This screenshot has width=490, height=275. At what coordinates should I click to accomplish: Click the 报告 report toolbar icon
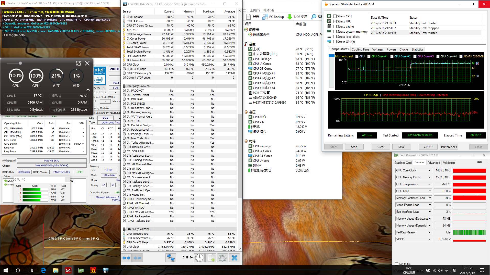(253, 17)
